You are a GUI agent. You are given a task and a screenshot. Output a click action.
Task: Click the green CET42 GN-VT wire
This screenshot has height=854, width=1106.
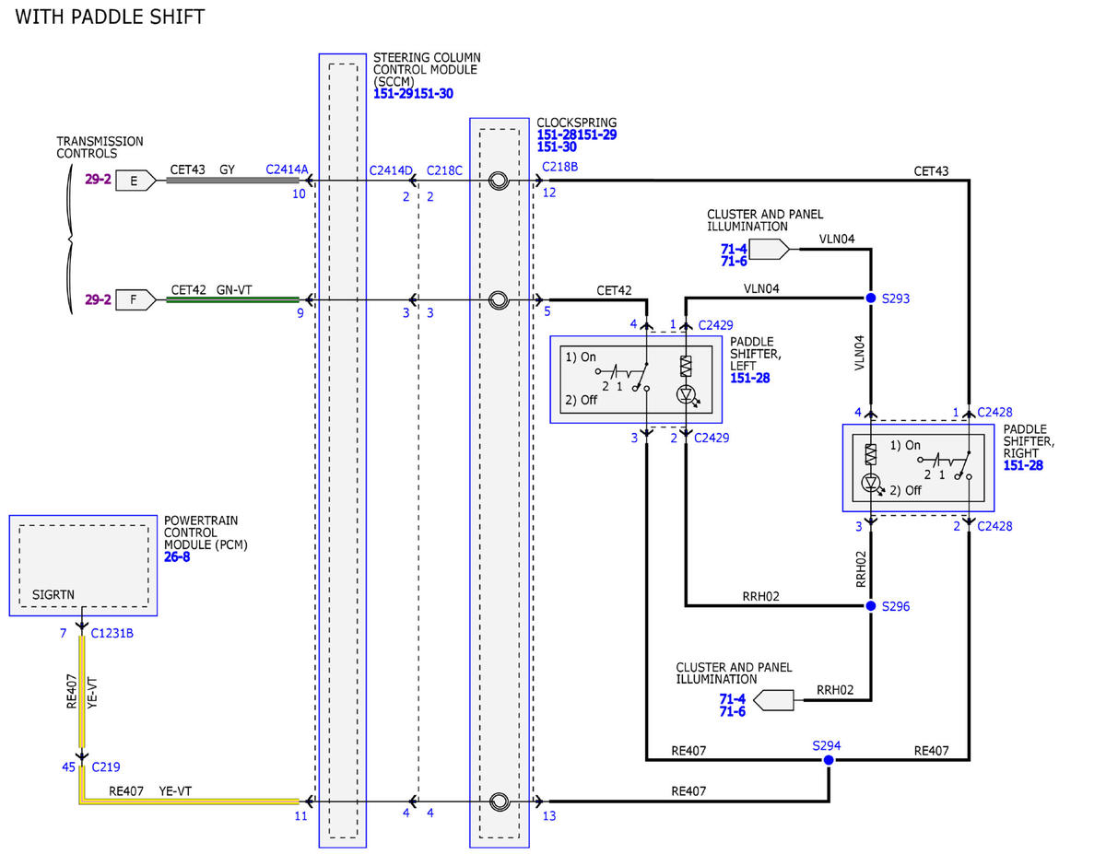(x=232, y=299)
